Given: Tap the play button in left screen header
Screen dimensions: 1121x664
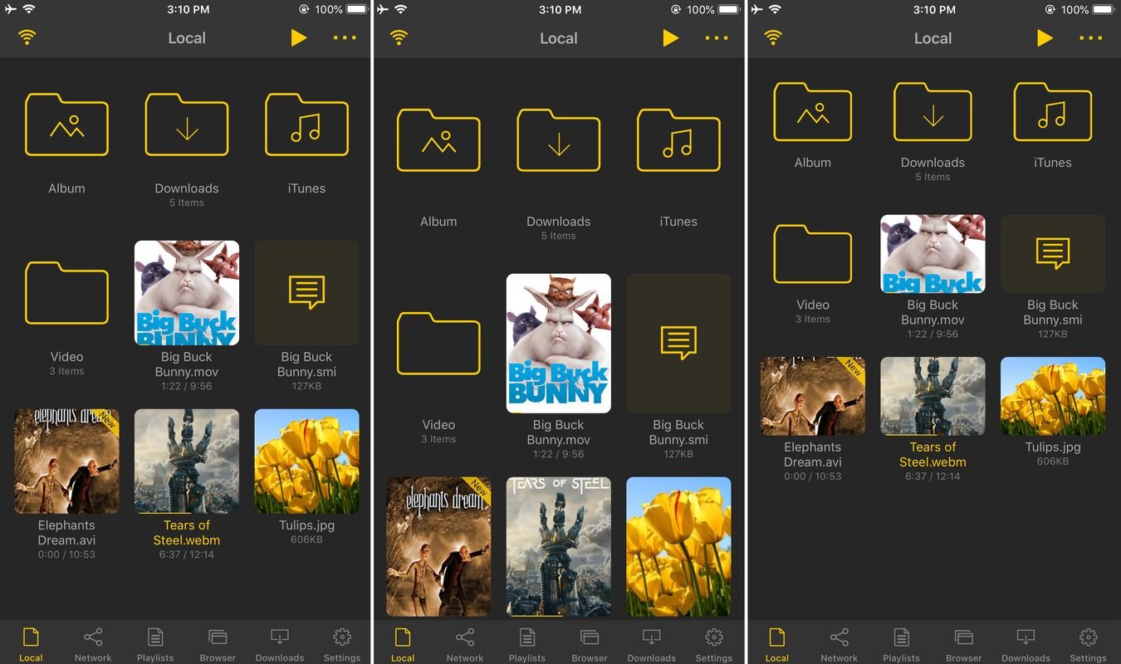Looking at the screenshot, I should (299, 38).
